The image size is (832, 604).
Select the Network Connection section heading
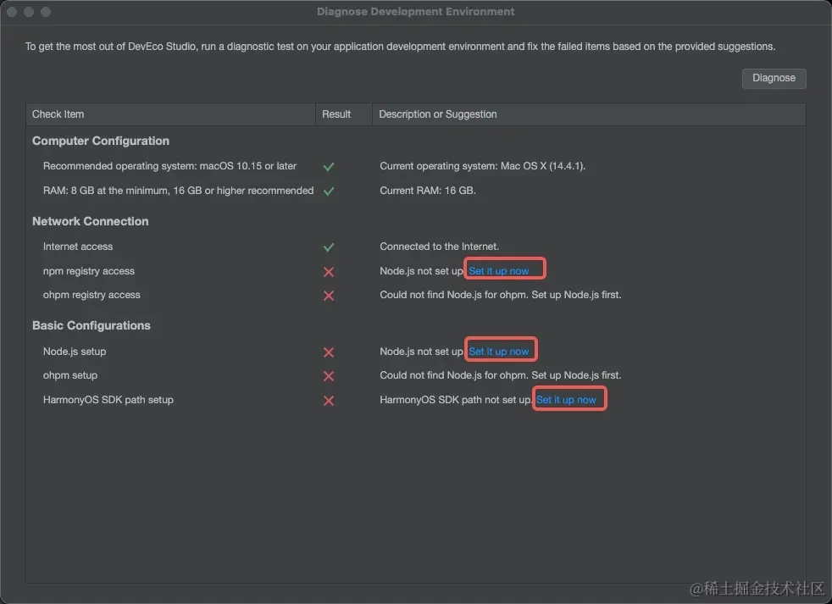[91, 222]
